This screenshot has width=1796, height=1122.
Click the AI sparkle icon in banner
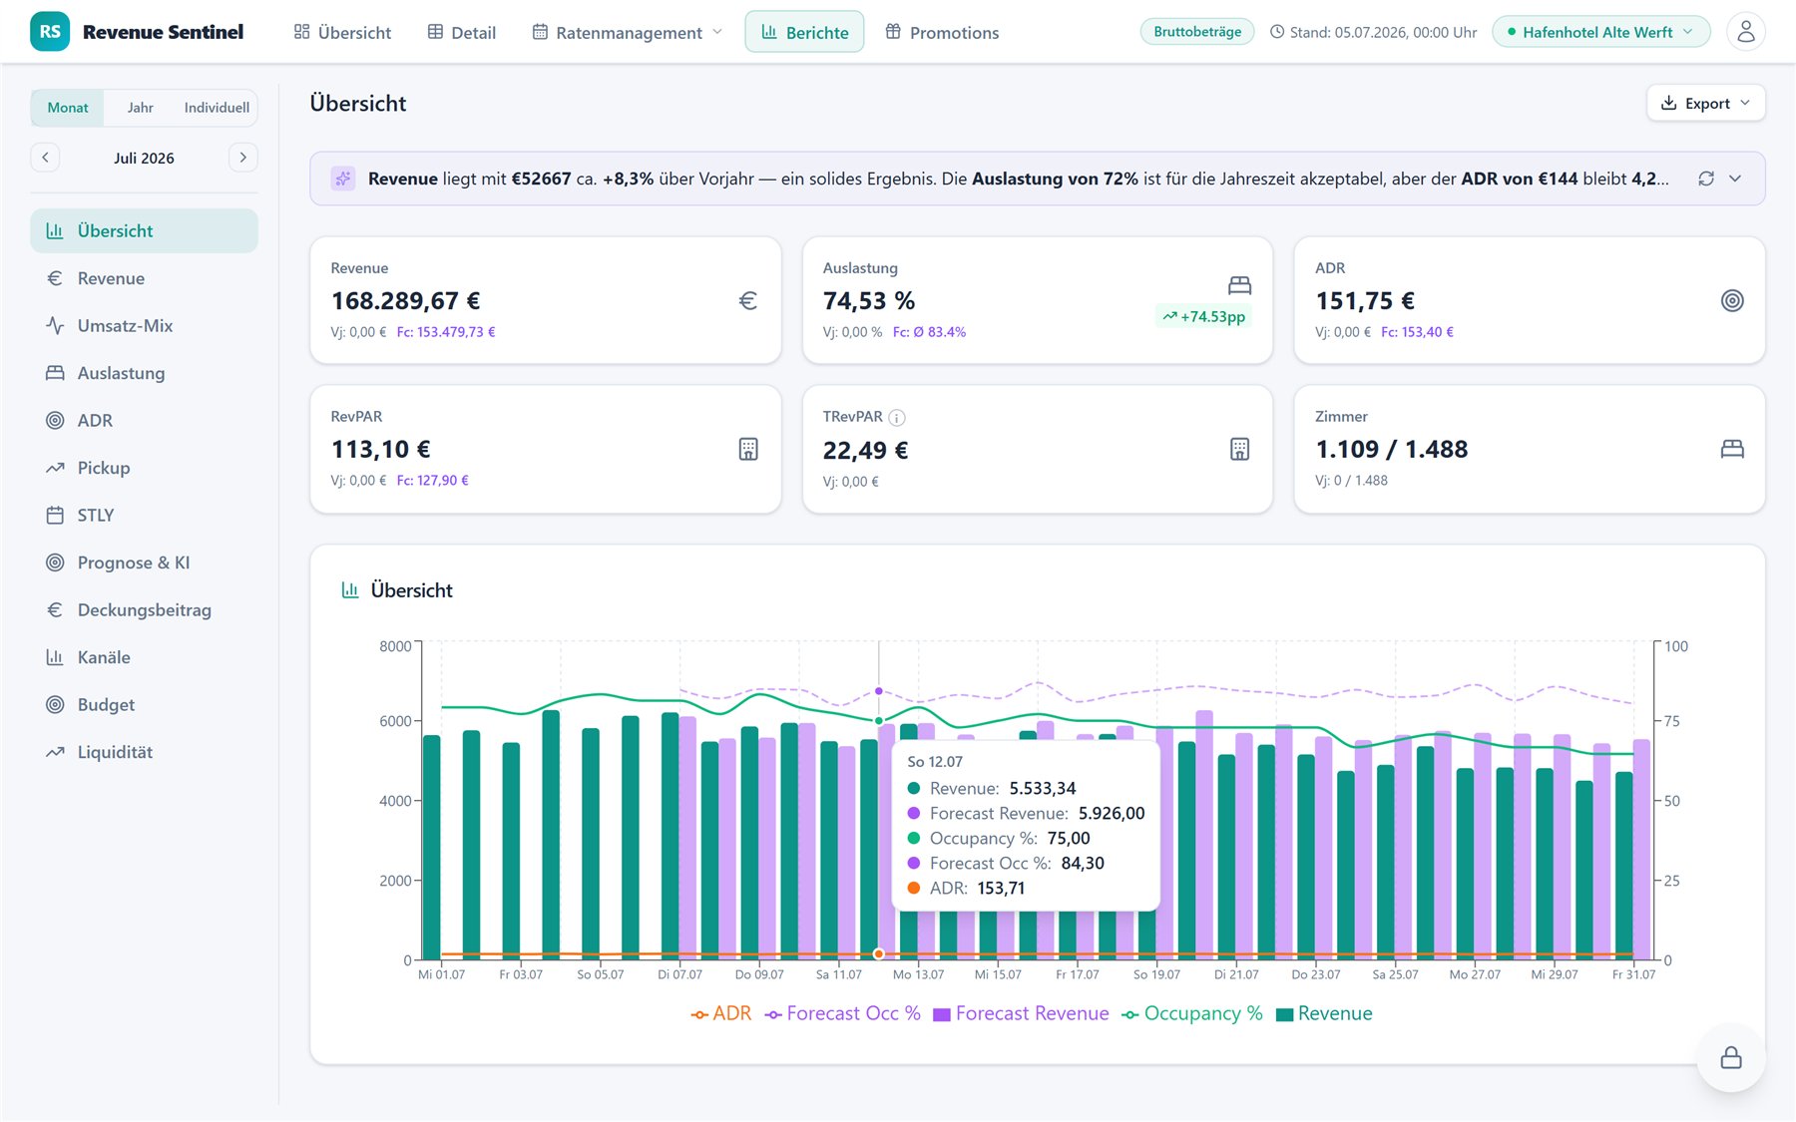click(343, 179)
